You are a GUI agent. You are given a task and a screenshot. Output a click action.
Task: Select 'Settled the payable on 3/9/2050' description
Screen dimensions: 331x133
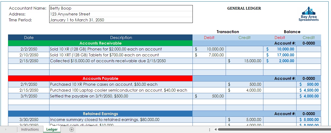(121, 96)
